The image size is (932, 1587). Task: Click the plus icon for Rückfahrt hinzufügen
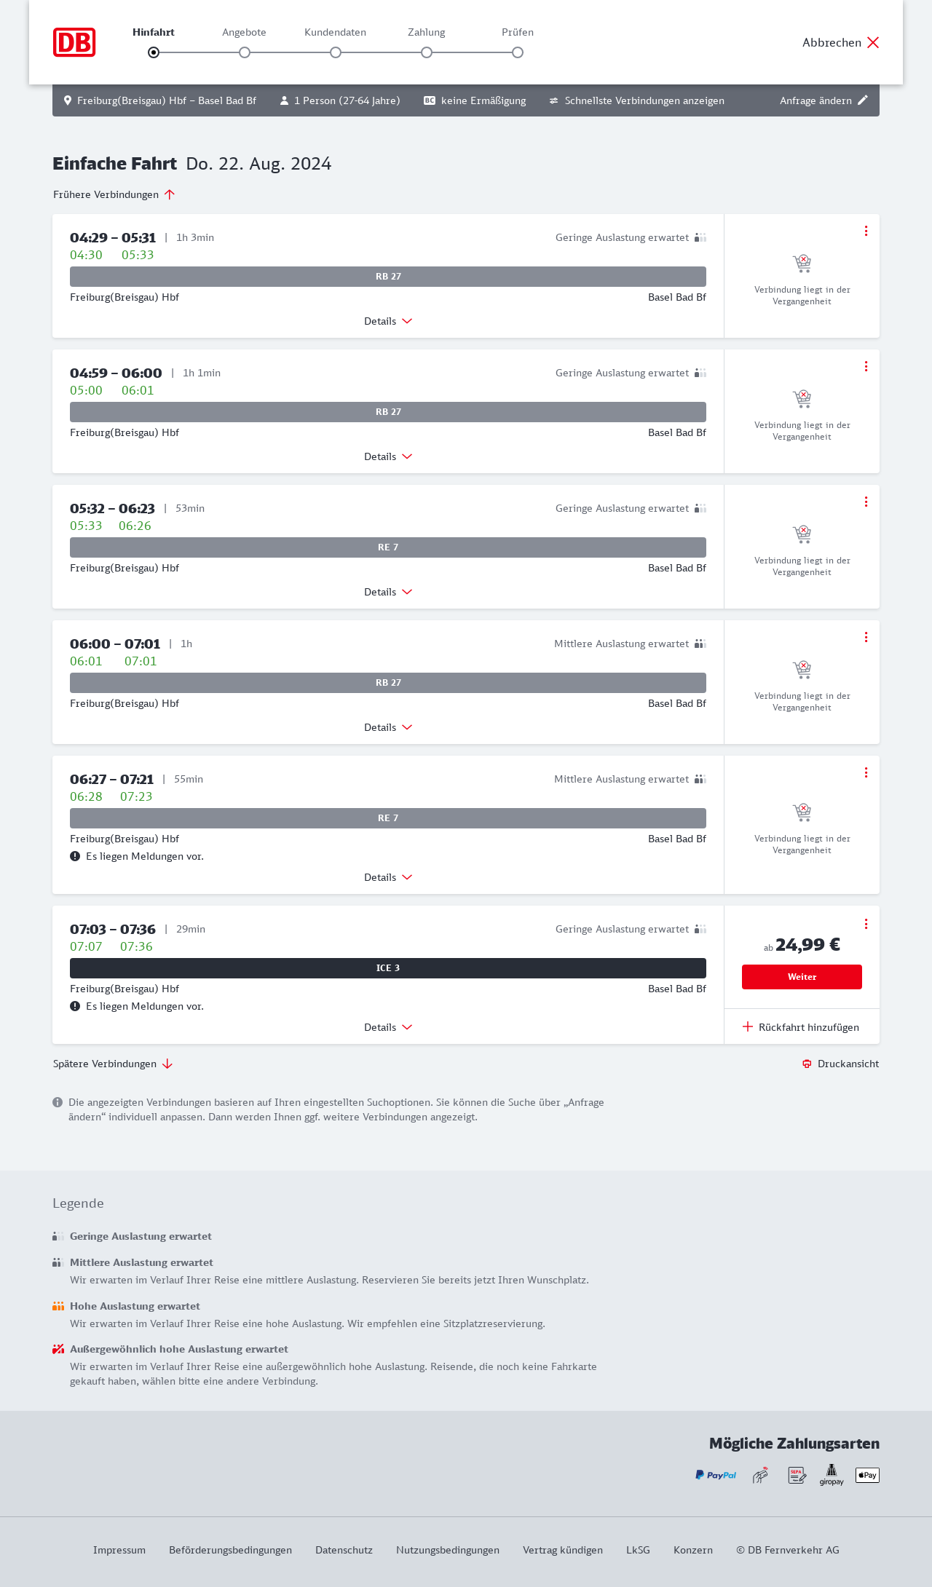pos(748,1027)
